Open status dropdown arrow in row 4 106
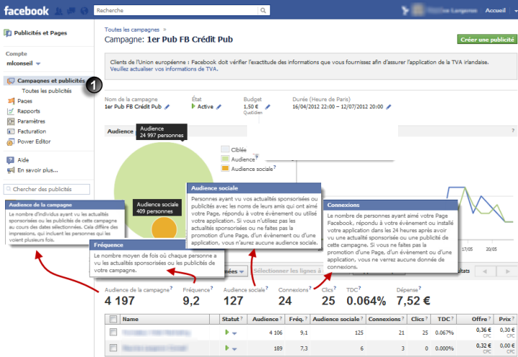518x357 pixels. pyautogui.click(x=234, y=333)
